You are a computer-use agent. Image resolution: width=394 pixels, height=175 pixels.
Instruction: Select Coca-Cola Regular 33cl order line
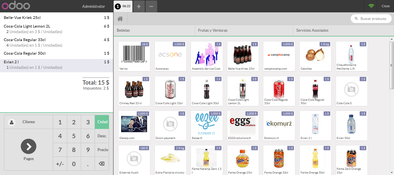57,42
